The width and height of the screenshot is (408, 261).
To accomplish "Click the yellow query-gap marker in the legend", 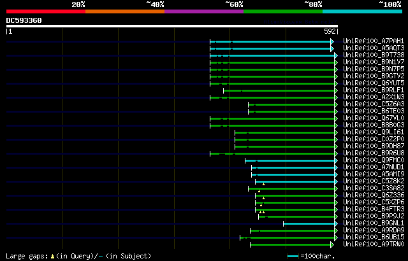I will 52,257.
